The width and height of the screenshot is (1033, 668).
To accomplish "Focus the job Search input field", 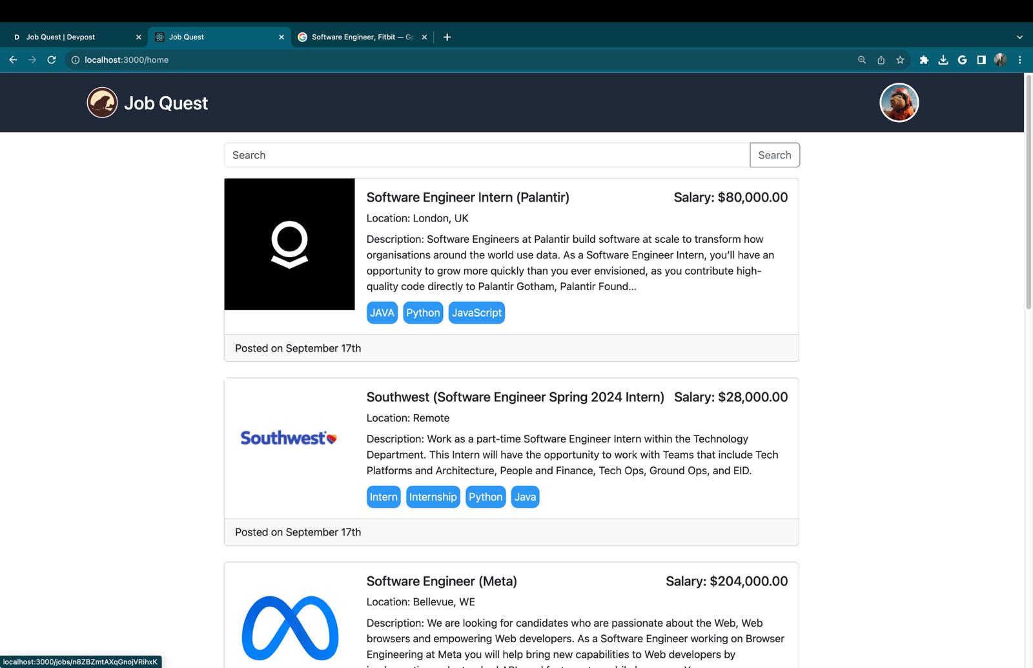I will 487,155.
